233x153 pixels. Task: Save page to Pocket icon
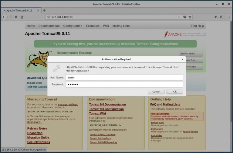(185, 17)
